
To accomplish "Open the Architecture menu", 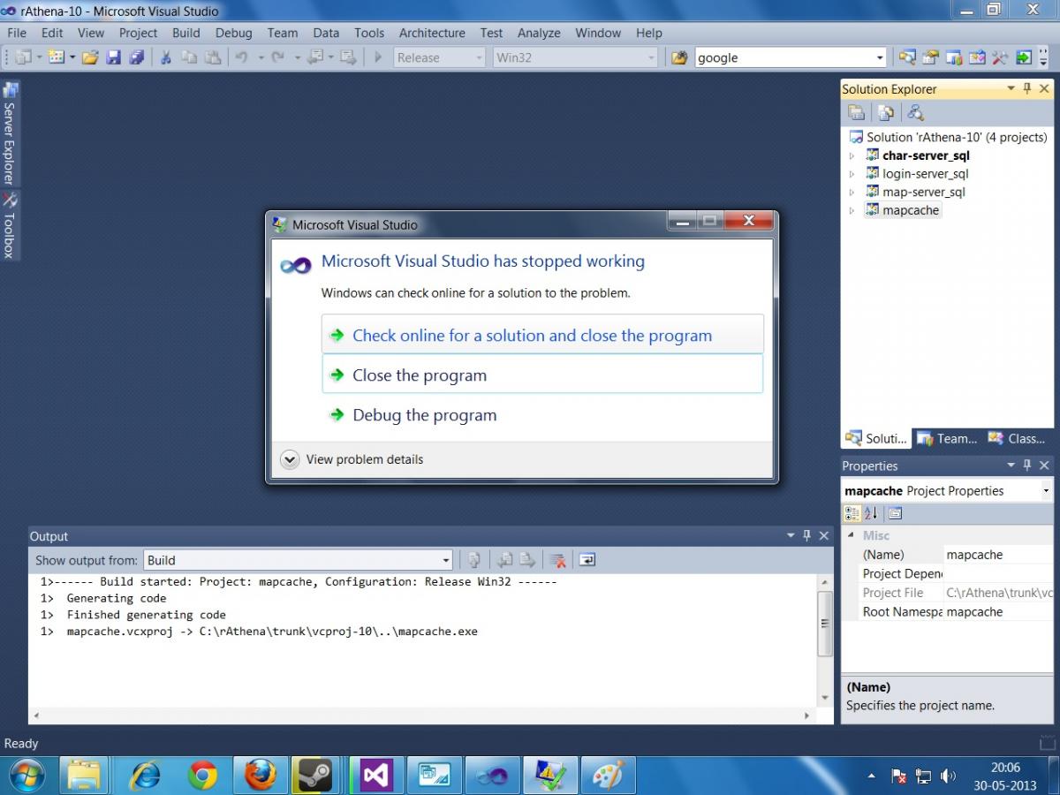I will coord(432,33).
